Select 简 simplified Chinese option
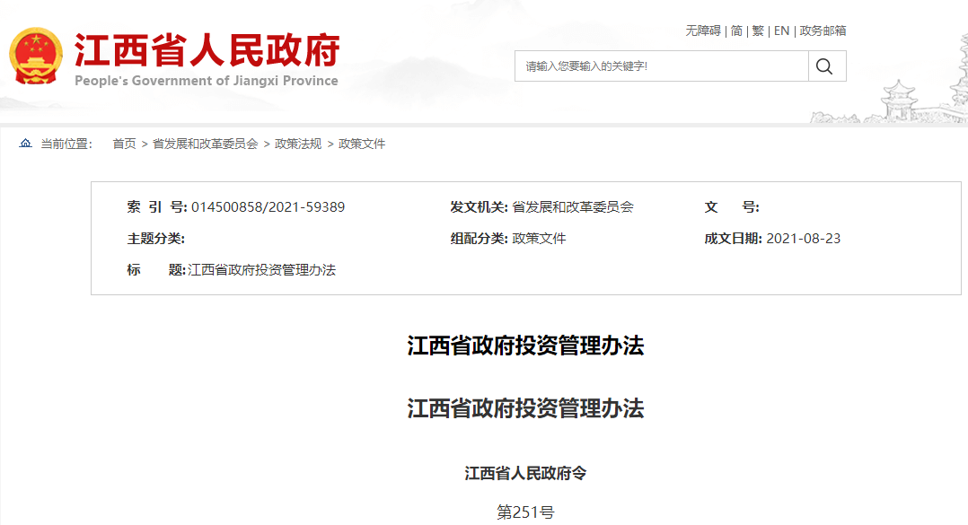This screenshot has height=525, width=968. (735, 31)
